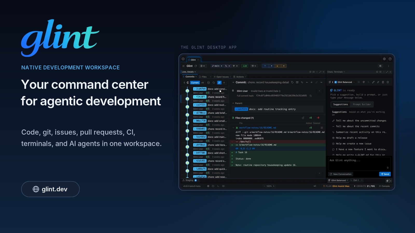Screen dimensions: 415x233
Task: Open the fork/merge dropdown
Action: (235, 66)
